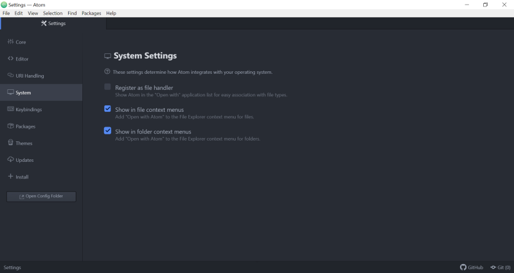Open the Find menu

pyautogui.click(x=72, y=13)
